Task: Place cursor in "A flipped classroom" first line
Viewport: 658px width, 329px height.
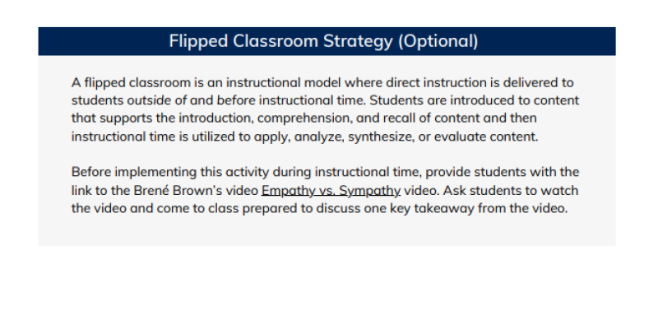Action: (322, 83)
